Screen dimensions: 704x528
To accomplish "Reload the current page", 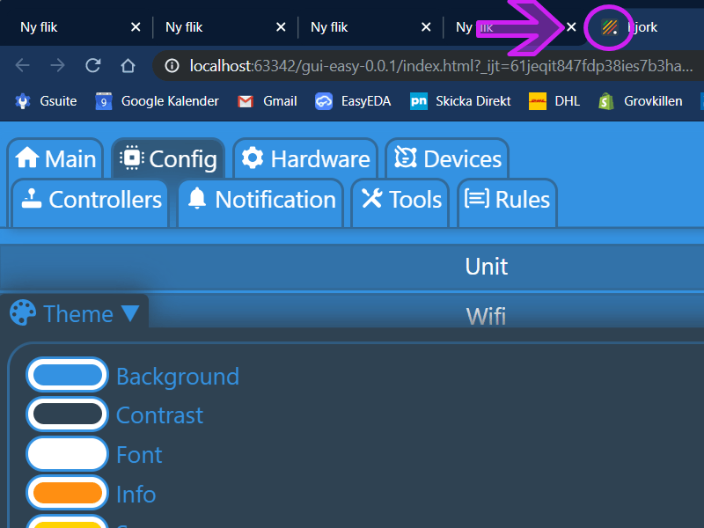I will pyautogui.click(x=93, y=65).
